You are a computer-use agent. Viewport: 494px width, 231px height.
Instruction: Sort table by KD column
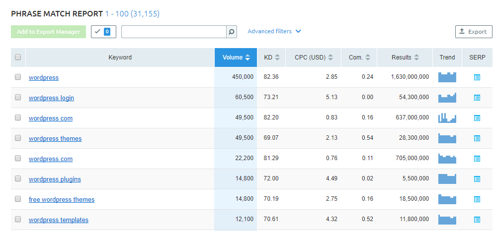click(271, 58)
